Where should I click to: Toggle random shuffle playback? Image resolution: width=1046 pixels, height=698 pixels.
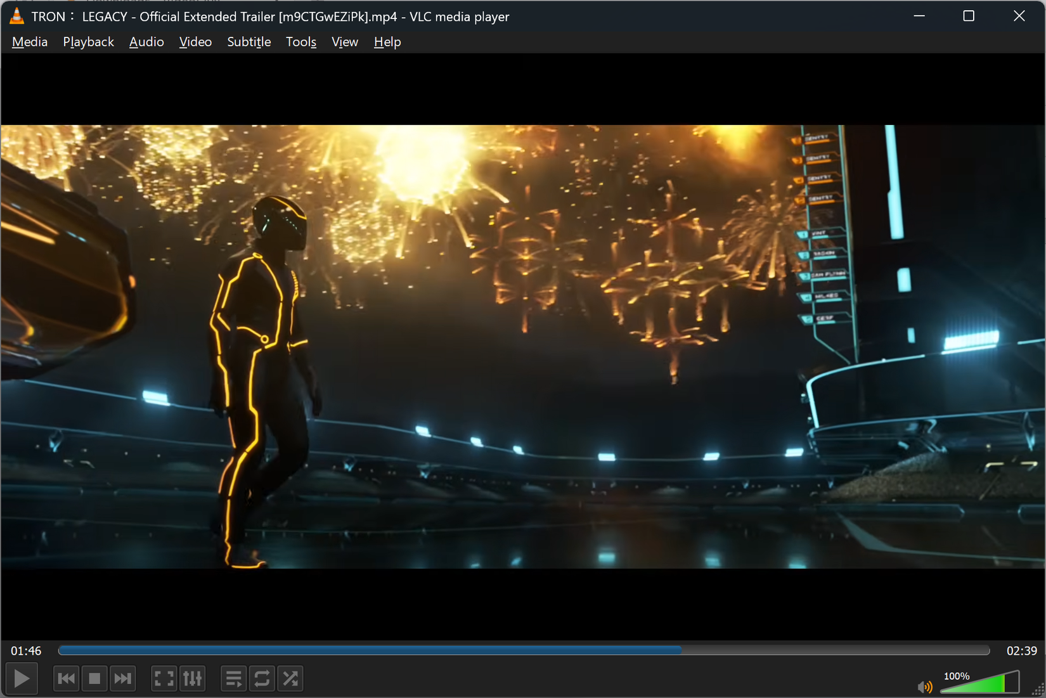290,679
